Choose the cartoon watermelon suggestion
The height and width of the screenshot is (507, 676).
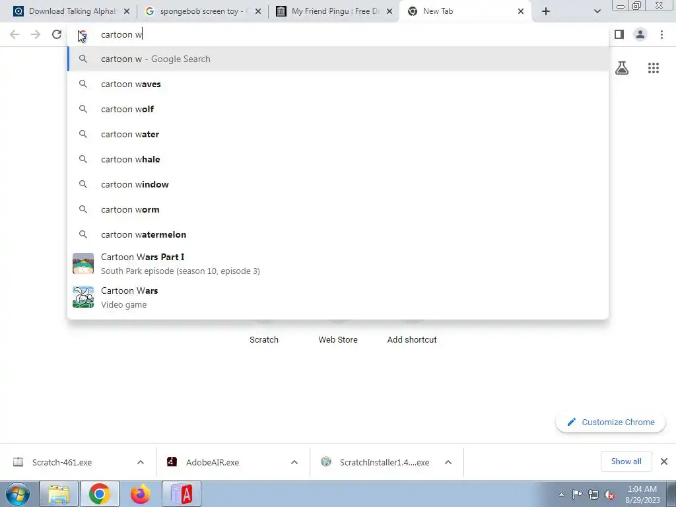[x=338, y=234]
